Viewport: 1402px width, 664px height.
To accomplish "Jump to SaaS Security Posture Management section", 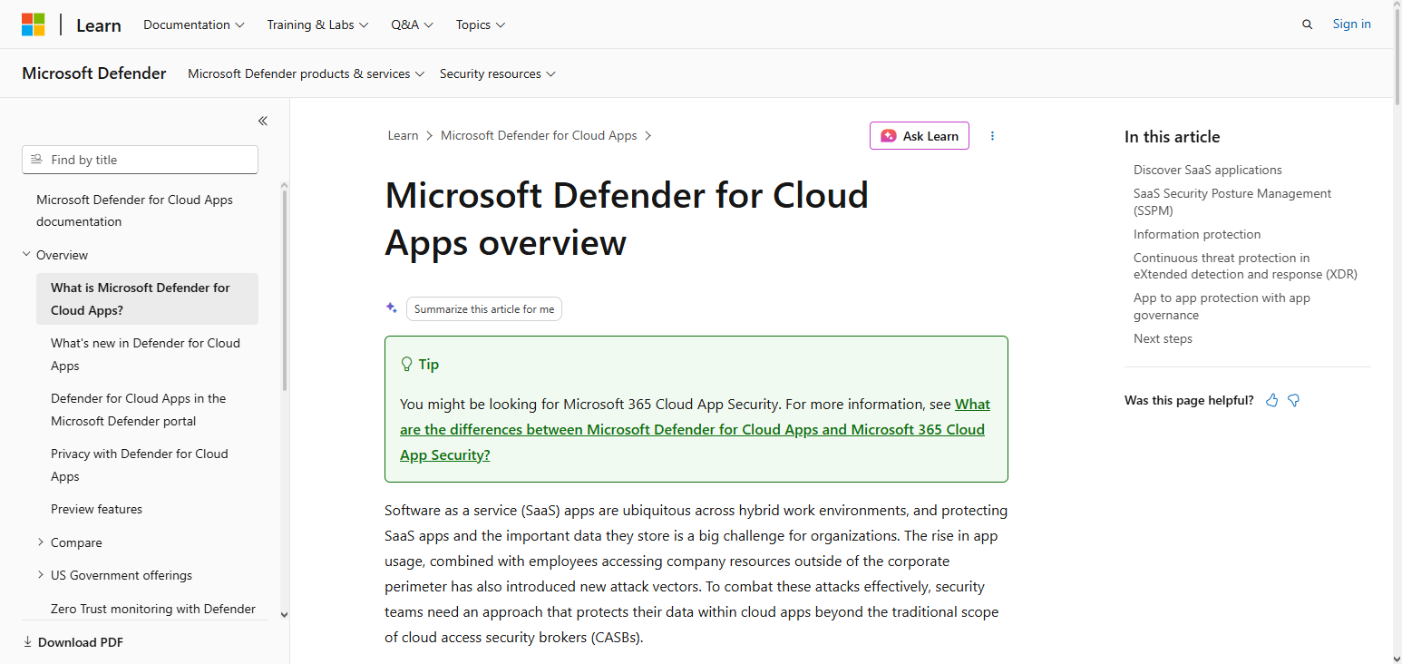I will 1232,201.
